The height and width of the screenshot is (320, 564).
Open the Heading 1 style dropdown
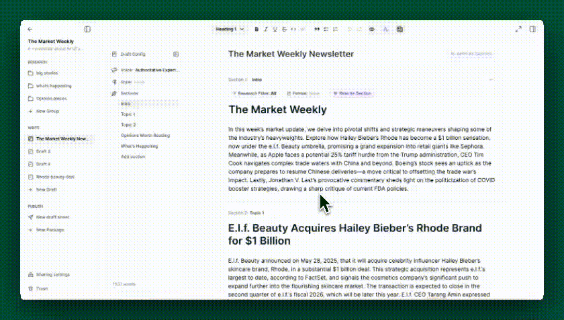(x=230, y=29)
